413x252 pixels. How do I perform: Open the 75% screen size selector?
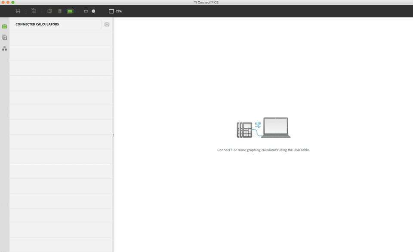click(x=115, y=11)
